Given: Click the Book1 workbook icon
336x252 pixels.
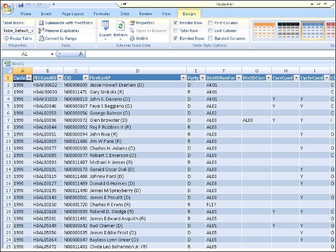Looking at the screenshot, I should pos(7,63).
